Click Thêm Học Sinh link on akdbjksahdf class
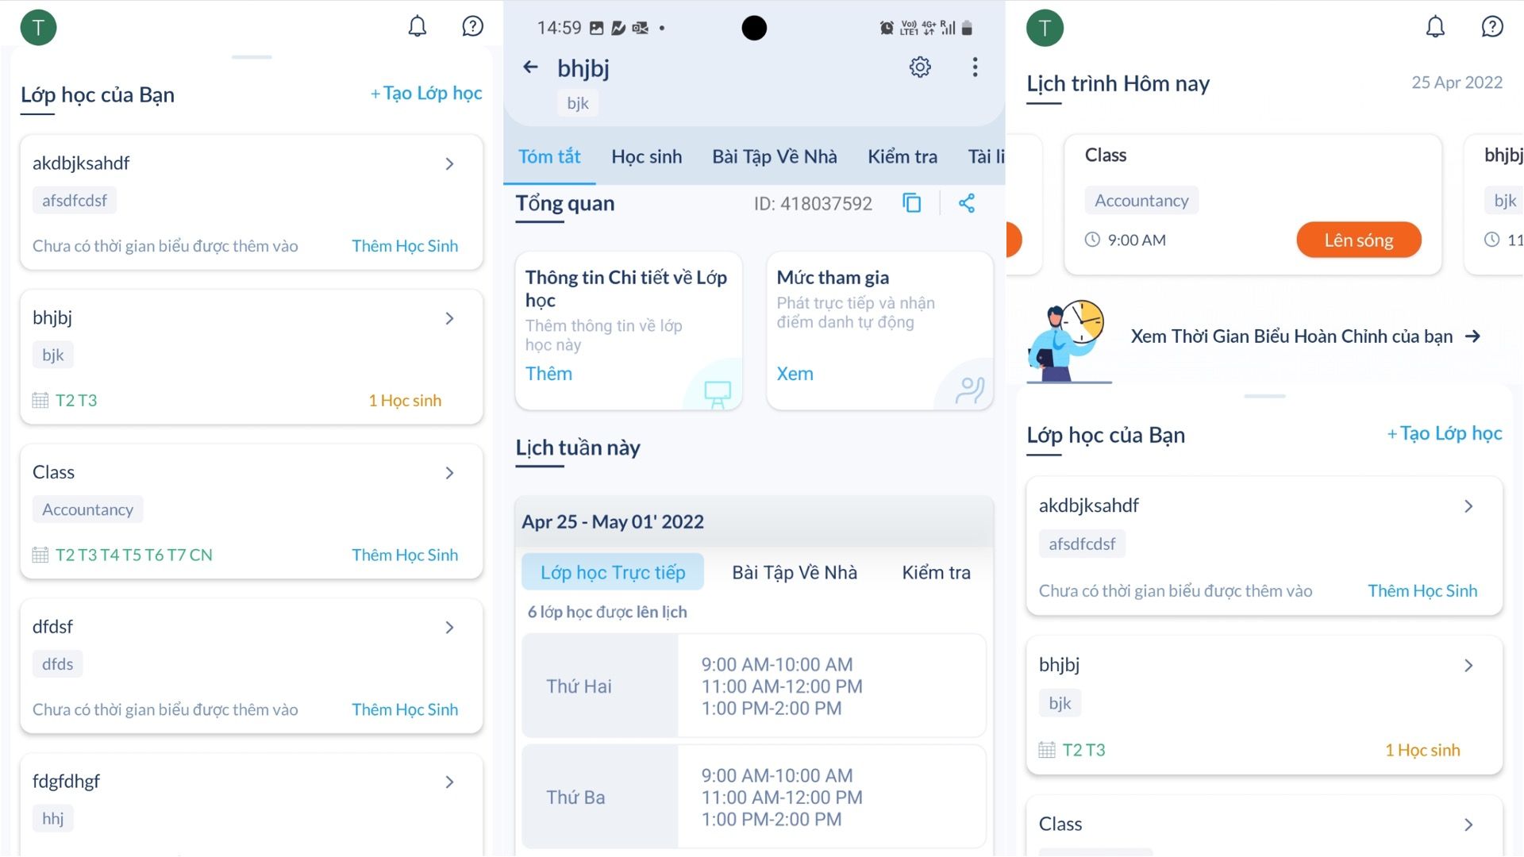The width and height of the screenshot is (1524, 857). tap(404, 245)
